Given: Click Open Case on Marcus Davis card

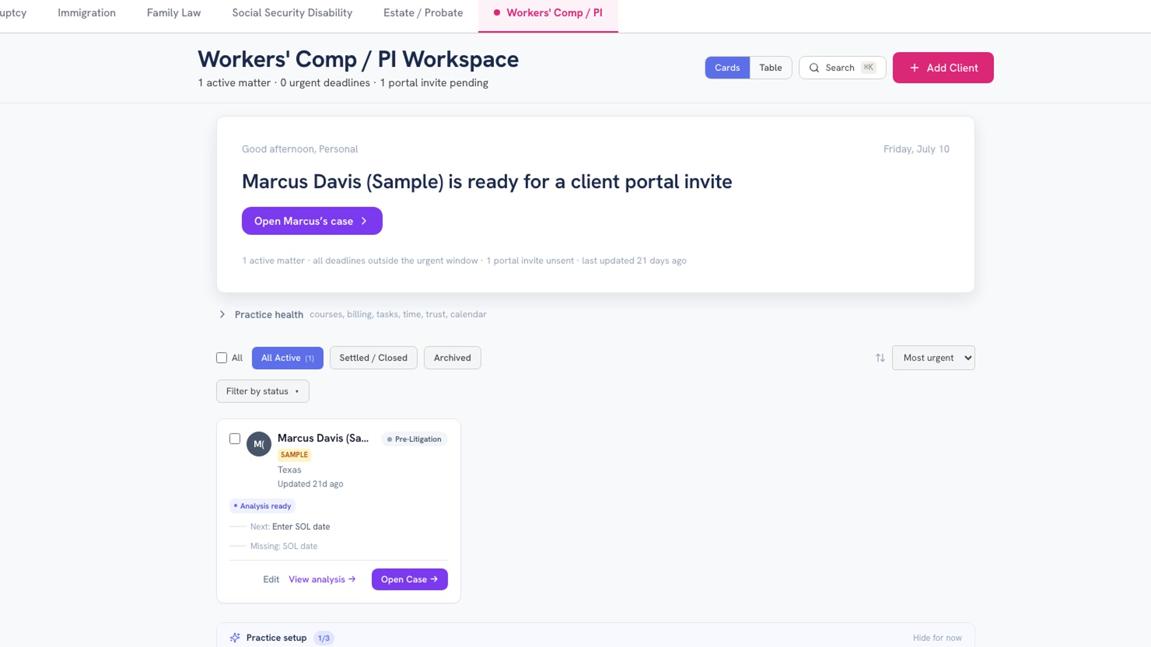Looking at the screenshot, I should [409, 579].
